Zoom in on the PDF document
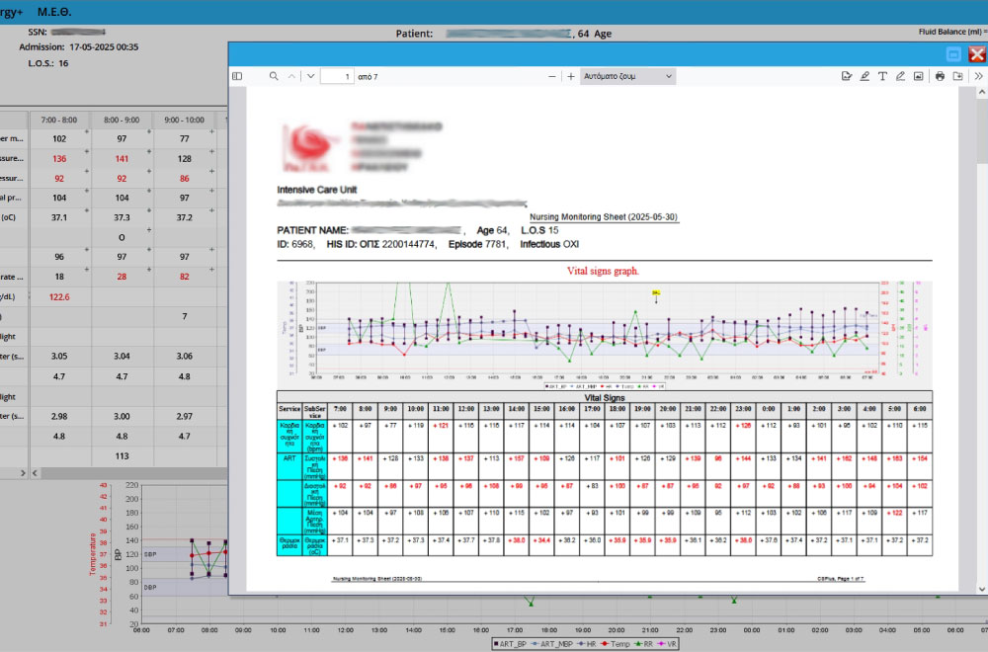Screen dimensions: 988x652 pyautogui.click(x=571, y=76)
